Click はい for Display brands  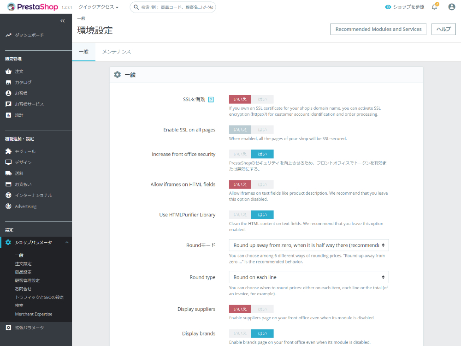(263, 334)
